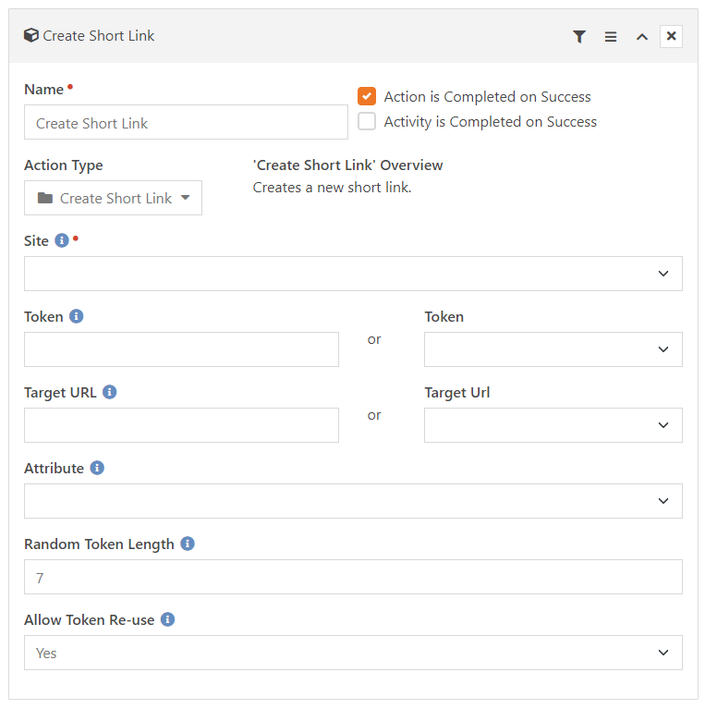
Task: Expand the Token attribute dropdown on right
Action: click(553, 349)
